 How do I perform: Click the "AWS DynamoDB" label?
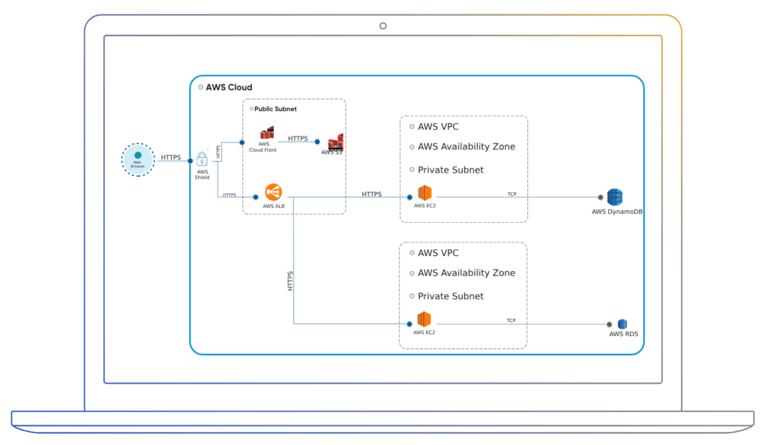[617, 212]
